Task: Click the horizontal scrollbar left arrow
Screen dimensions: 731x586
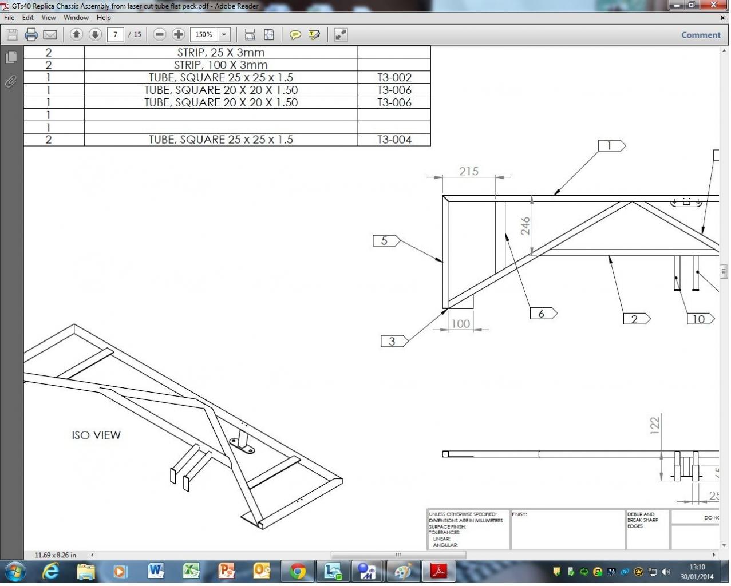Action: click(92, 555)
